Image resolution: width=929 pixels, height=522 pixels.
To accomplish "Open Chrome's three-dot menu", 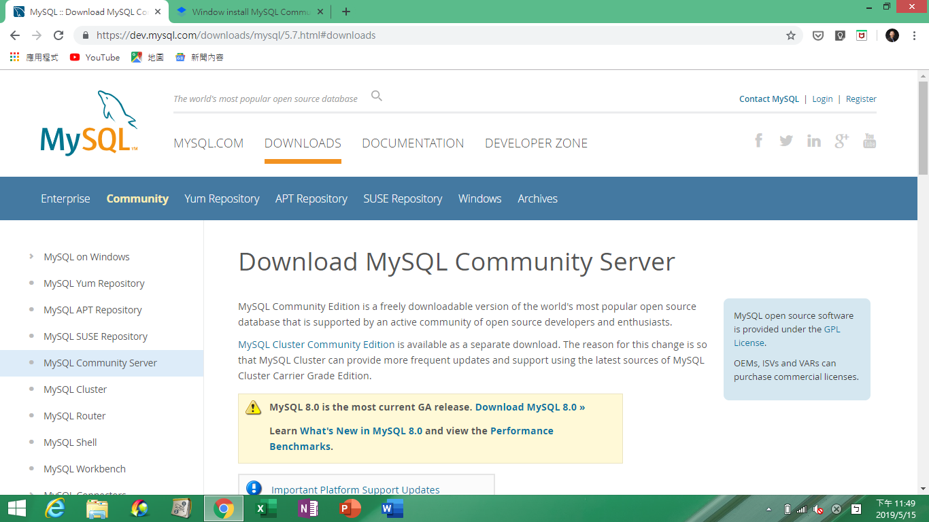I will [915, 35].
